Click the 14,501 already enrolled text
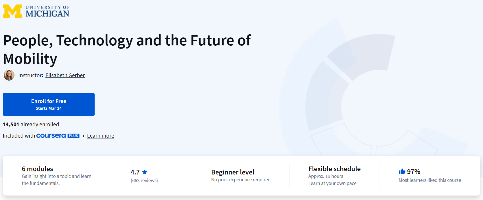Image resolution: width=483 pixels, height=200 pixels. (31, 125)
